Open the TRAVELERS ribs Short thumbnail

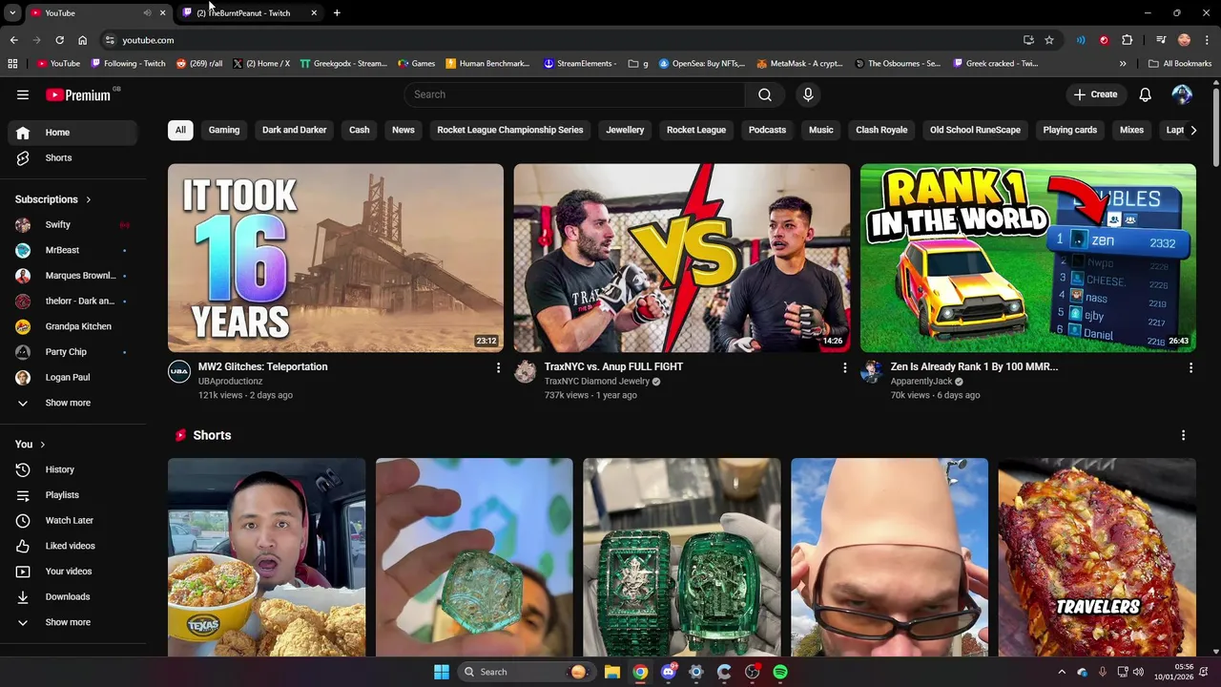click(x=1097, y=557)
